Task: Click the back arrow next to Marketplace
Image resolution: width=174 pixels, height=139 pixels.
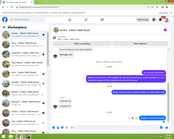Action: (4, 27)
